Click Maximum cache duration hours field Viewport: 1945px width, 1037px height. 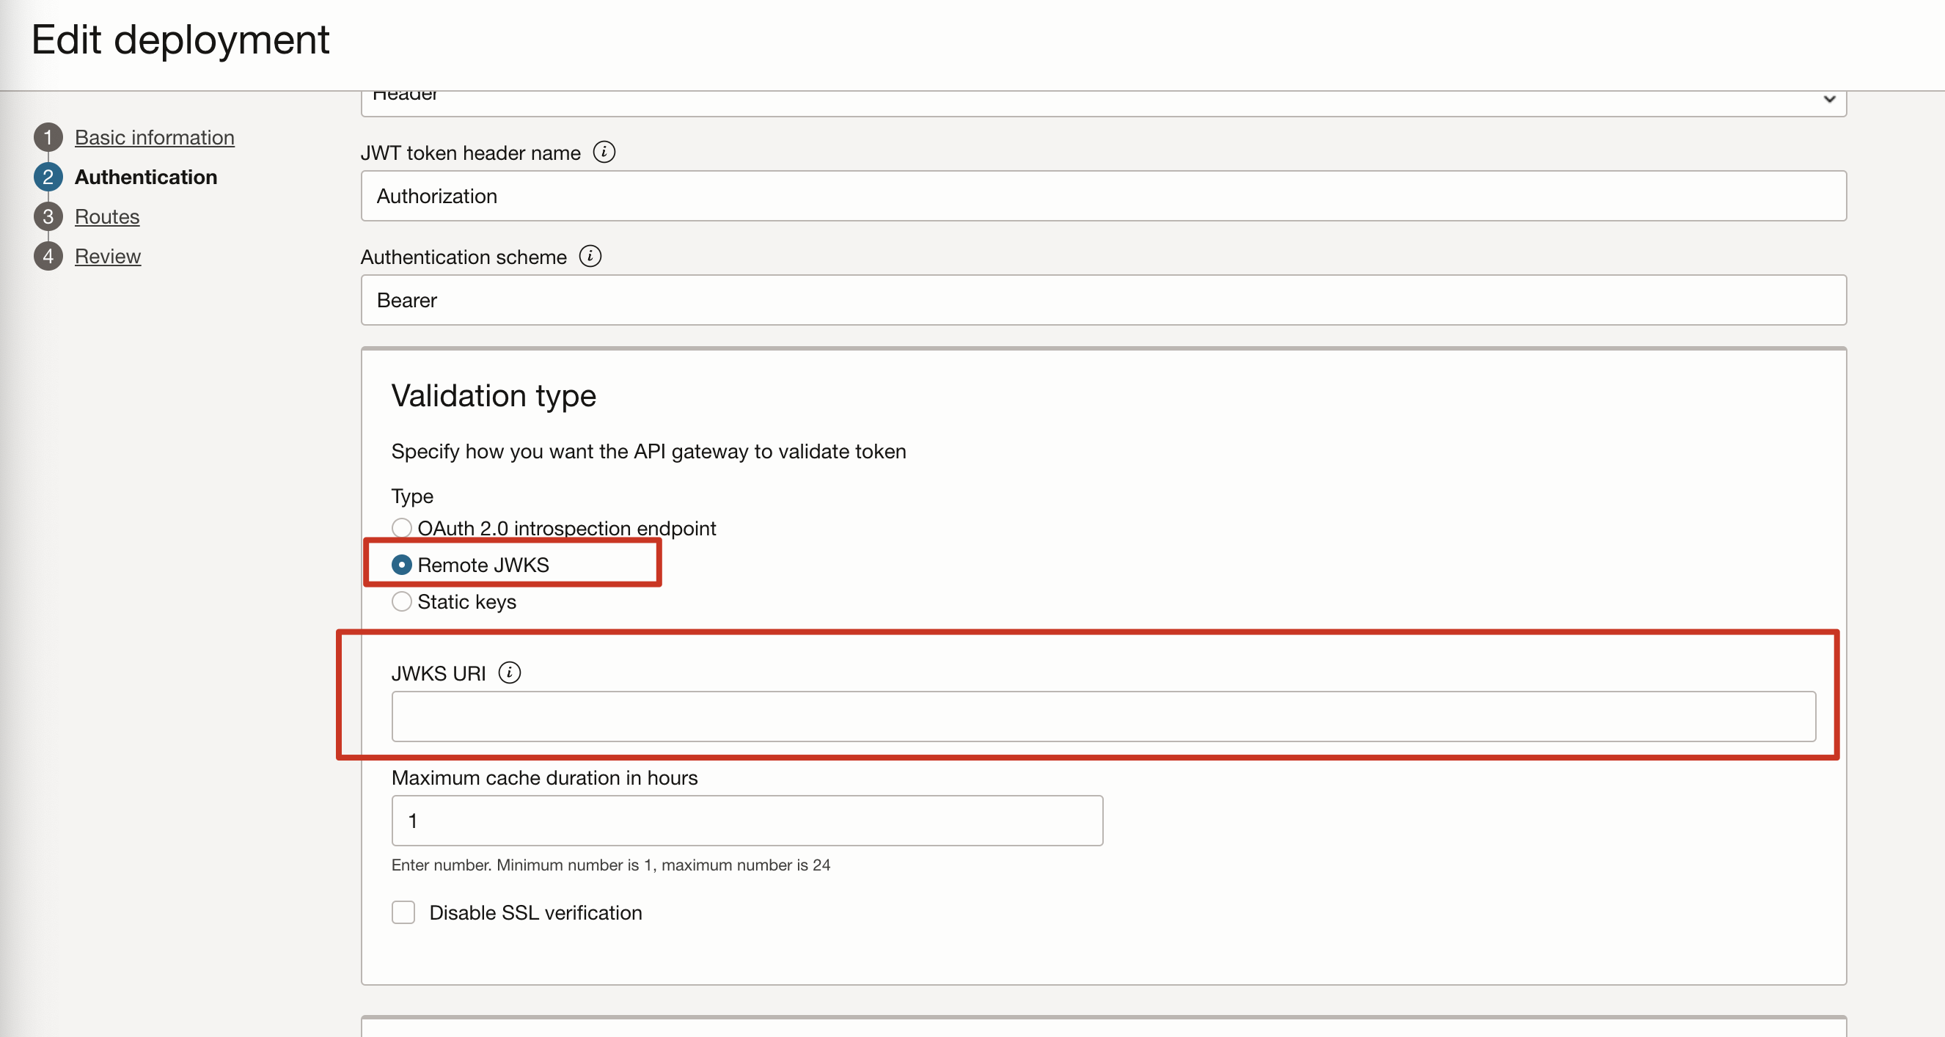pos(746,820)
